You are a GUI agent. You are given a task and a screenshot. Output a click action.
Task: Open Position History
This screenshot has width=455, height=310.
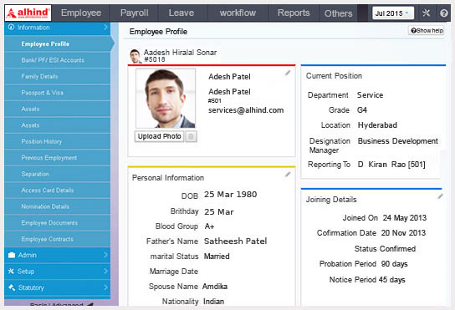pyautogui.click(x=58, y=141)
